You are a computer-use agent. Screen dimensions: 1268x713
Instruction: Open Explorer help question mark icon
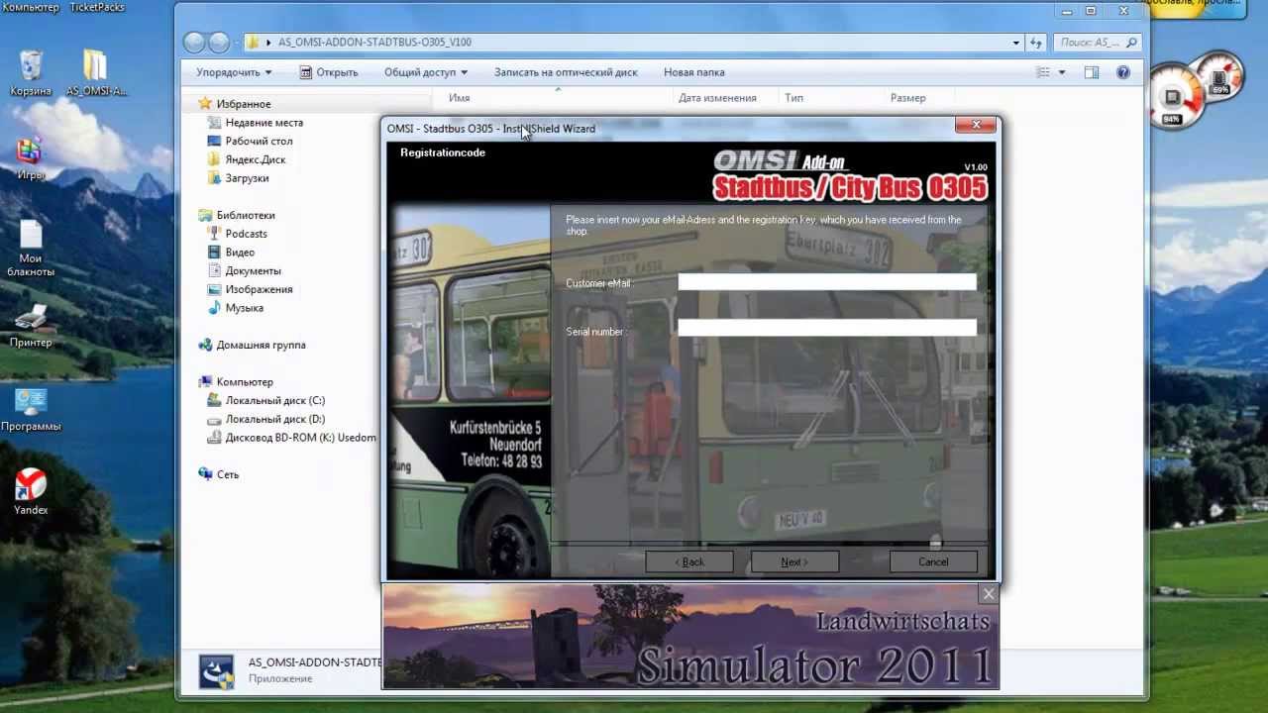point(1123,72)
